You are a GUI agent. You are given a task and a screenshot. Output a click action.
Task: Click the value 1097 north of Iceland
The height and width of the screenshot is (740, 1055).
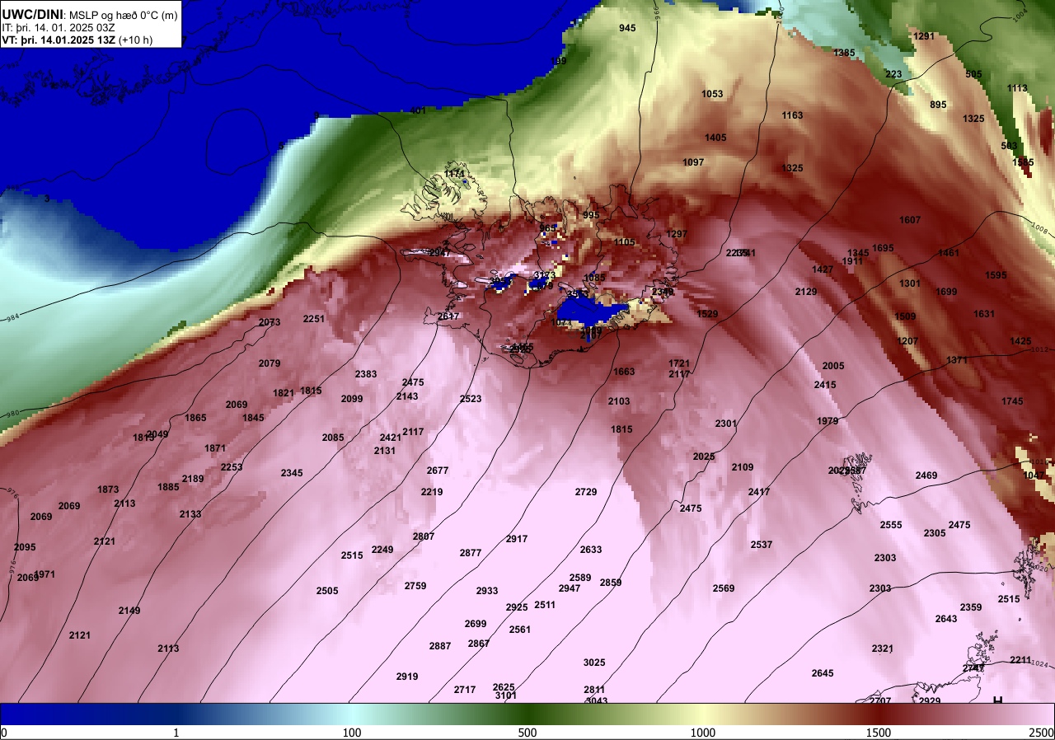693,162
